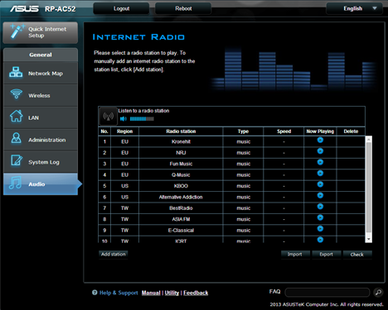Import a station list
Viewport: 388px width, 310px height.
[294, 255]
